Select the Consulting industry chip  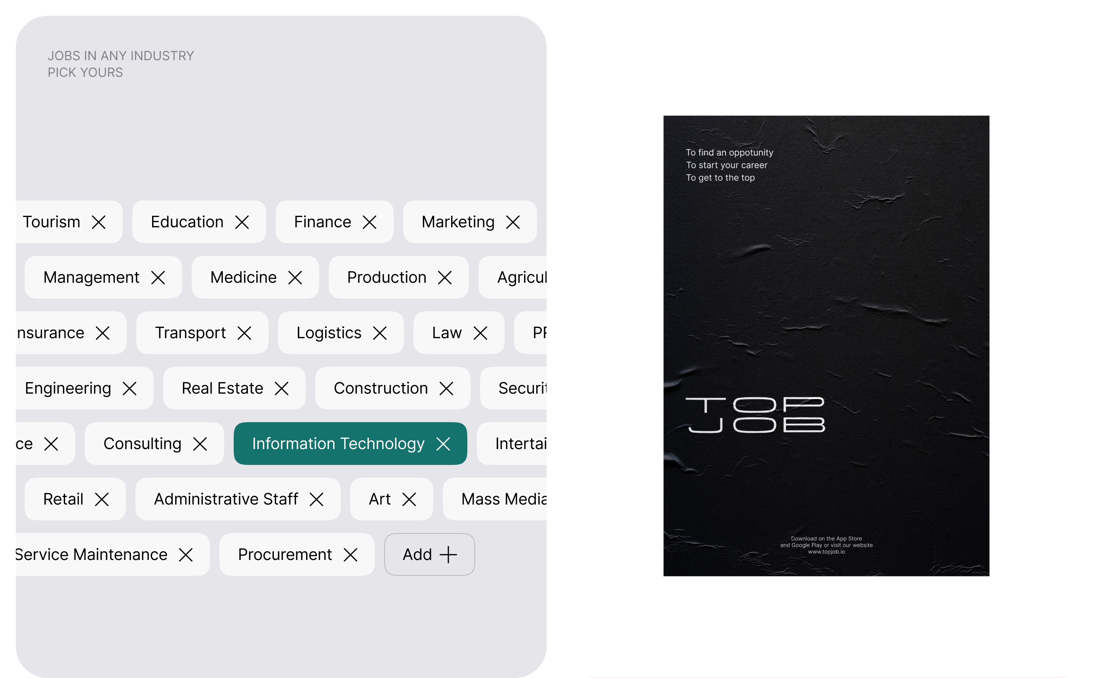coord(154,444)
